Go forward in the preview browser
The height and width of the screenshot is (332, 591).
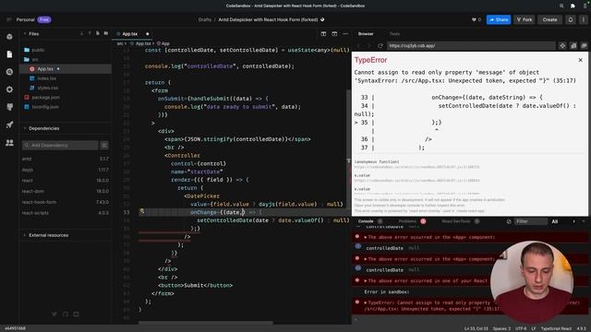pyautogui.click(x=369, y=45)
